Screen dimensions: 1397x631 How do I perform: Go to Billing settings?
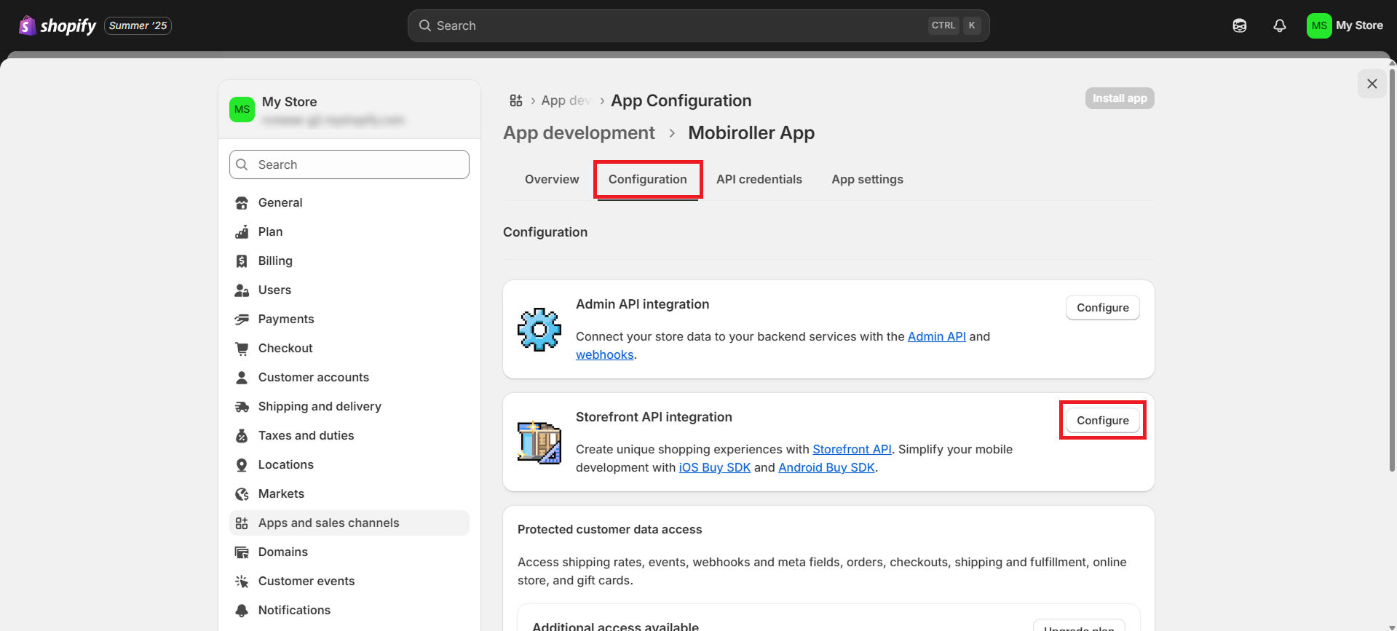click(x=349, y=261)
